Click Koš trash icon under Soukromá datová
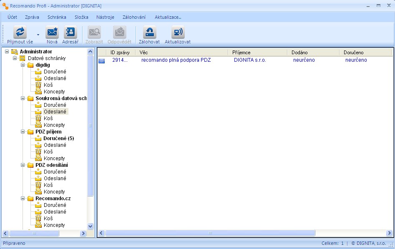The width and height of the screenshot is (395, 249). [x=38, y=118]
